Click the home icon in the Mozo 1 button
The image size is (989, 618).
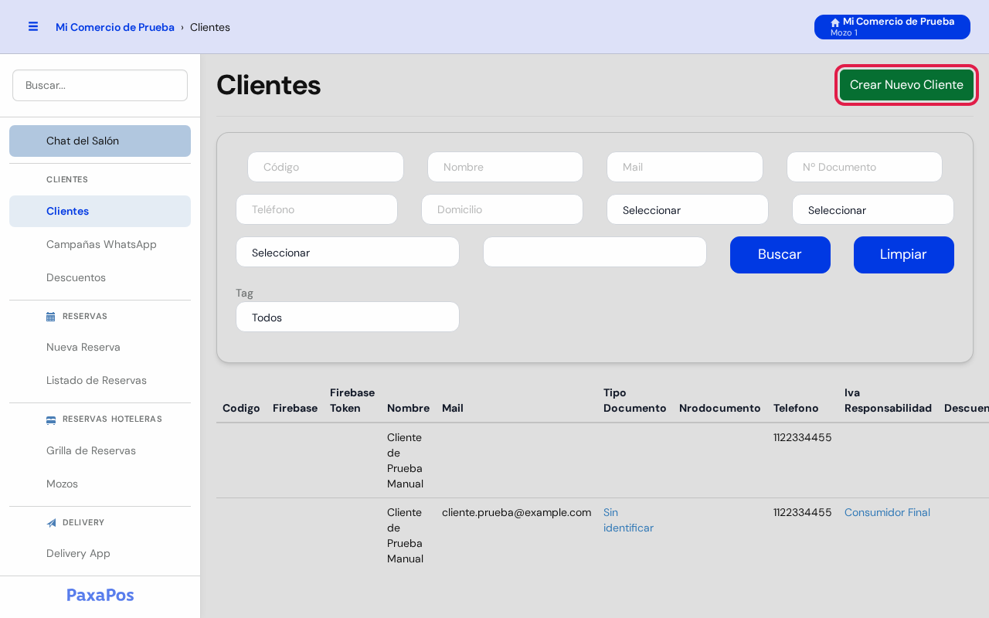coord(835,22)
